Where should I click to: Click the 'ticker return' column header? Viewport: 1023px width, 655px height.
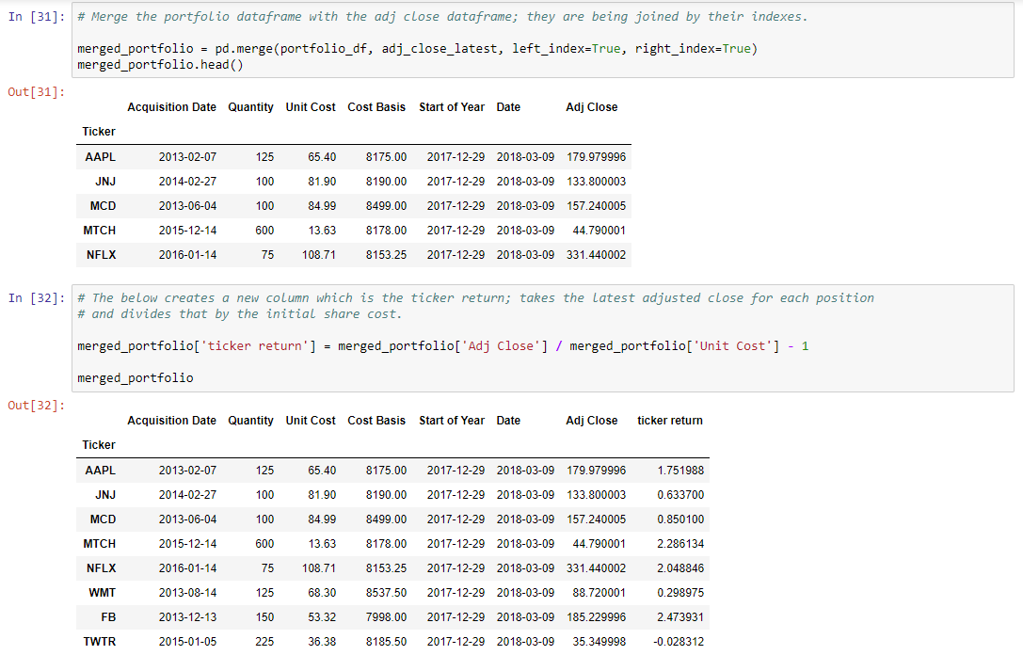[670, 421]
